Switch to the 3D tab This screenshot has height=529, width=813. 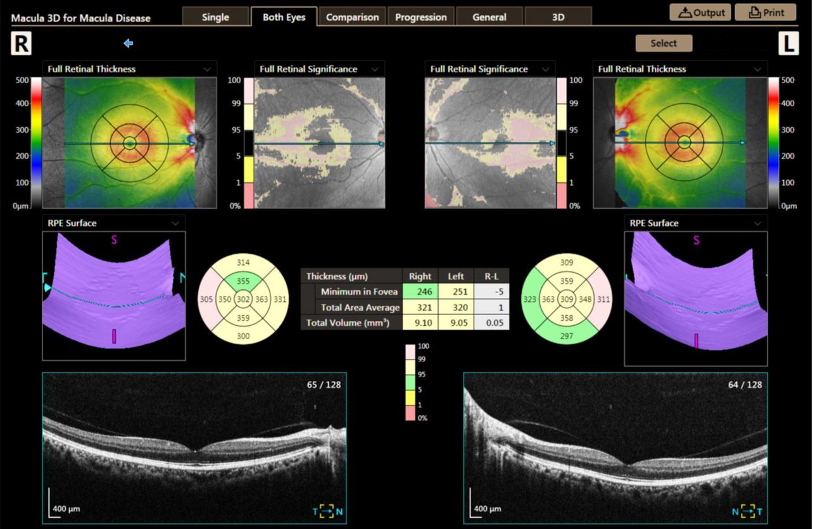[558, 17]
